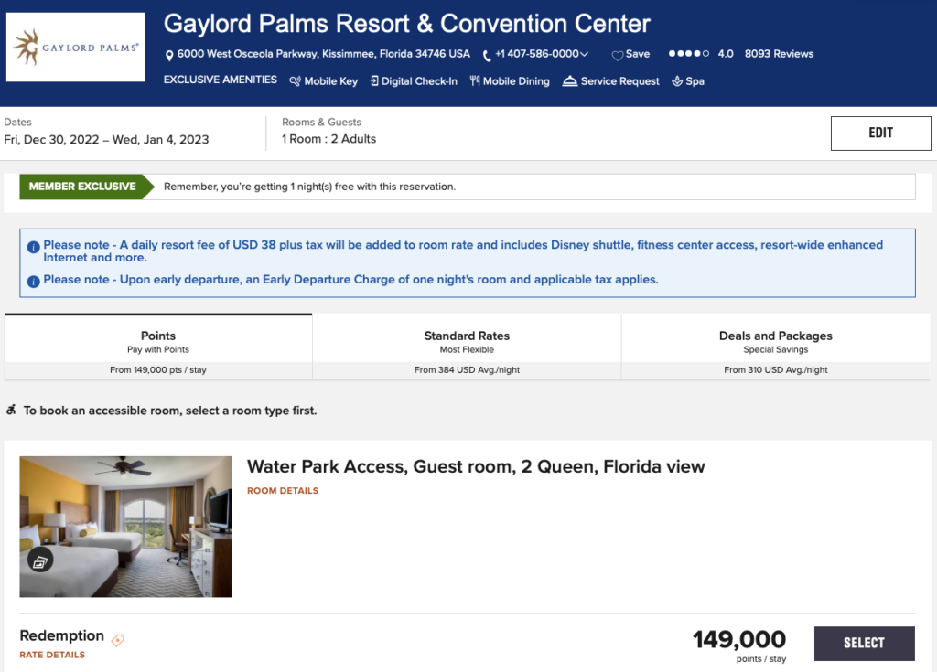Click the info icon about the resort fee

click(34, 244)
